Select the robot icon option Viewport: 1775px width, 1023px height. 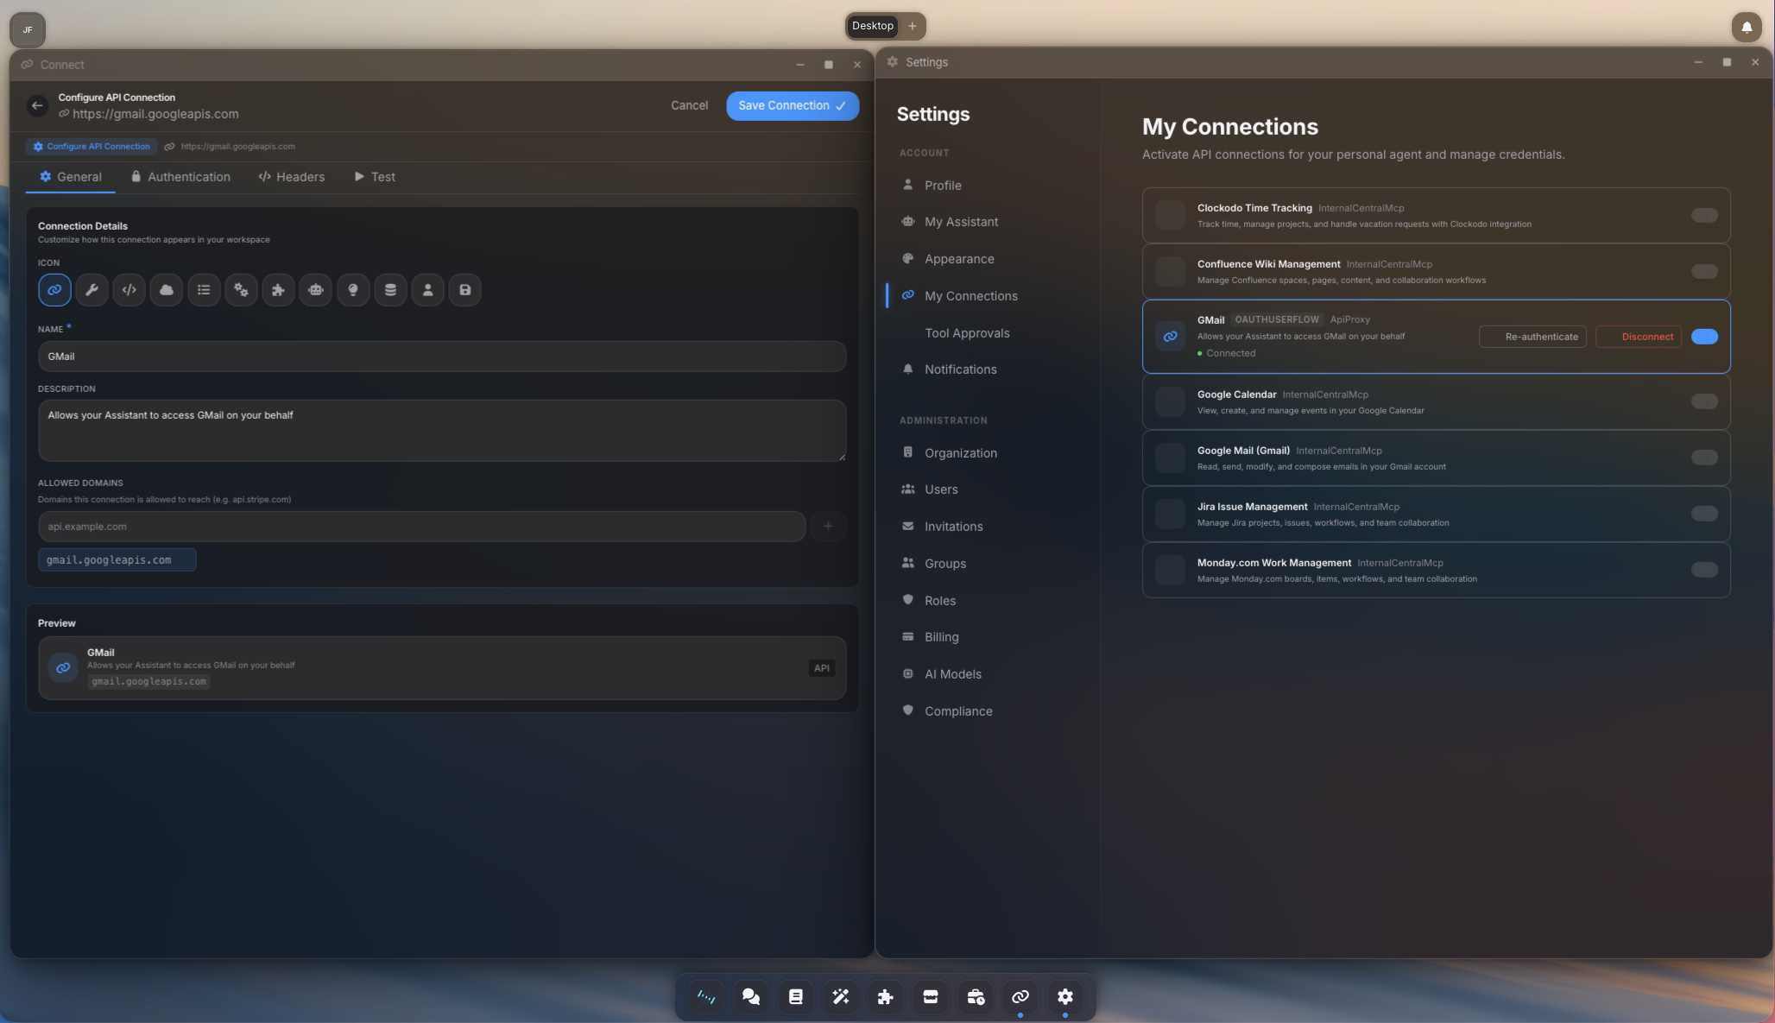[x=316, y=290]
